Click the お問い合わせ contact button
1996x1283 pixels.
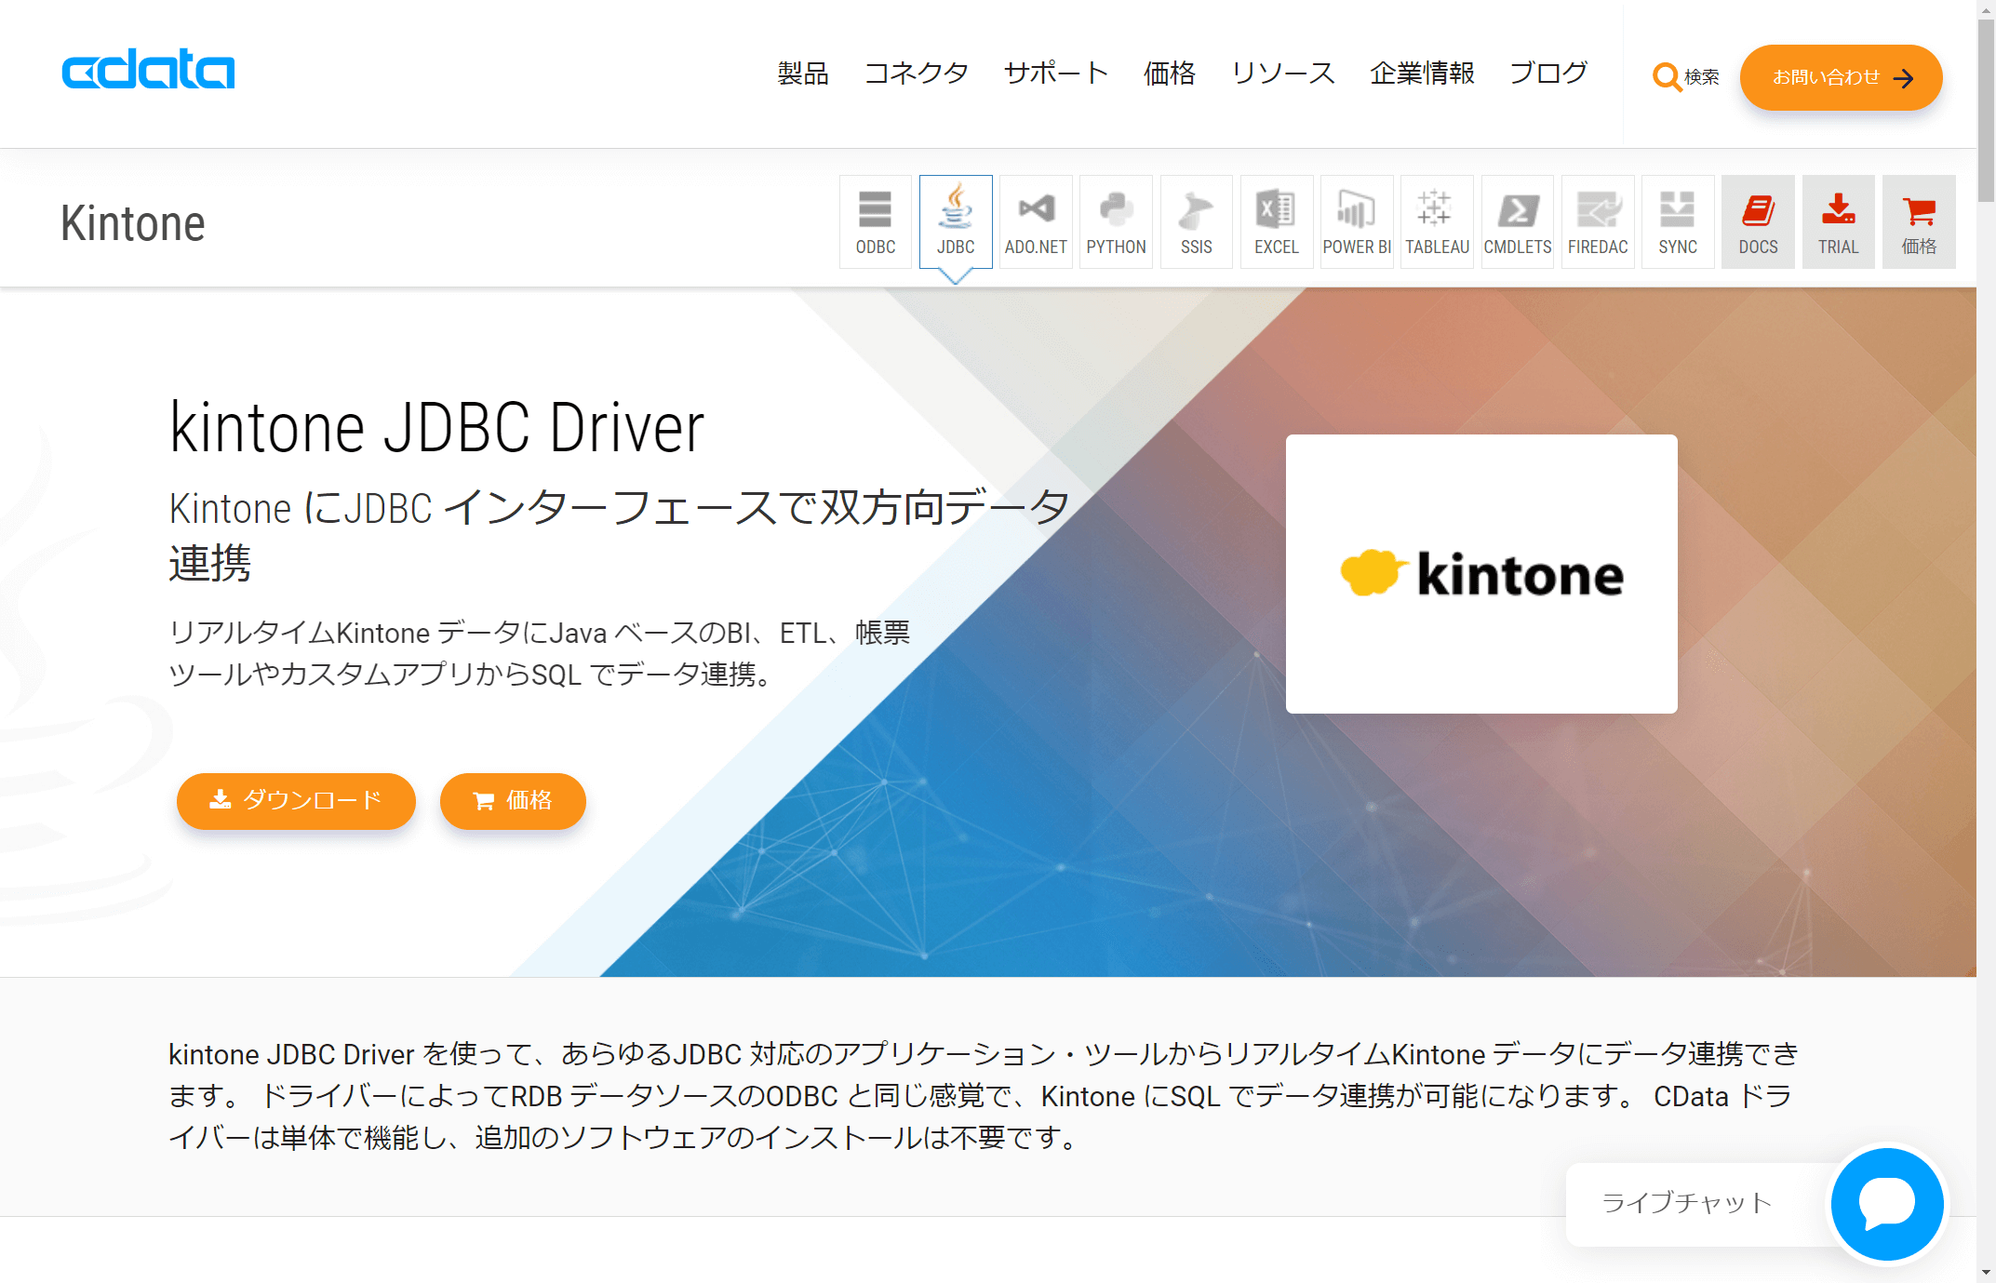(x=1840, y=77)
